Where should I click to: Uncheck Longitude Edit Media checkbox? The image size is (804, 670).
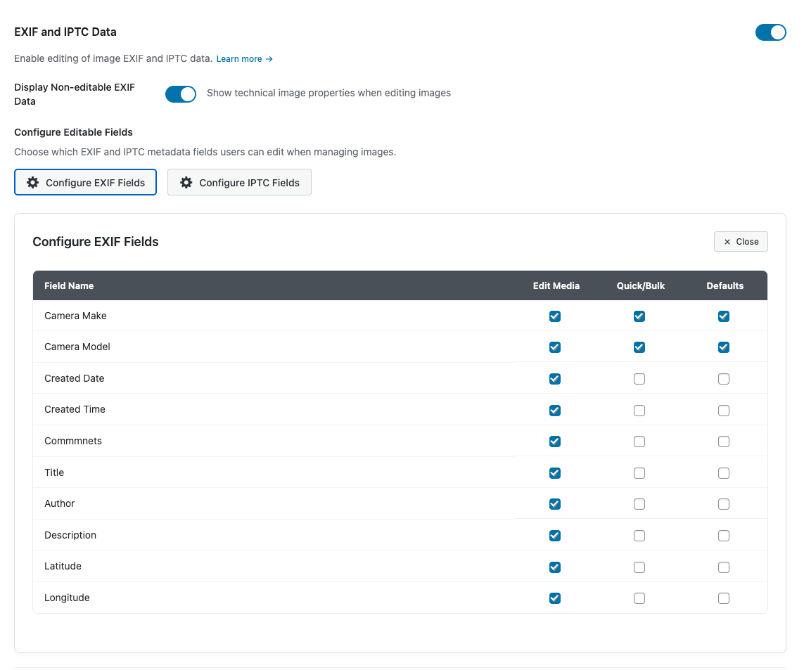555,598
